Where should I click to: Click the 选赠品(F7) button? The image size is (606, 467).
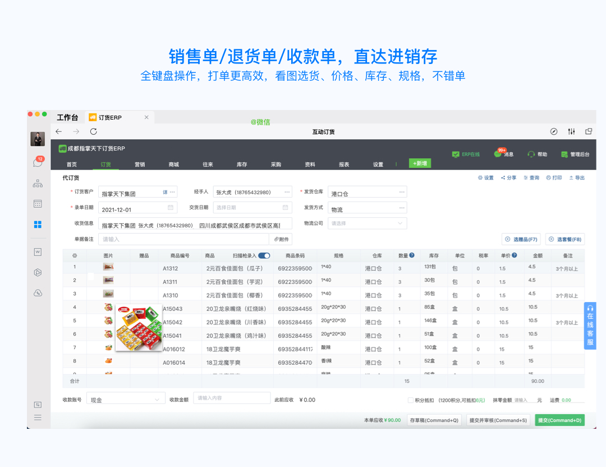[x=521, y=239]
